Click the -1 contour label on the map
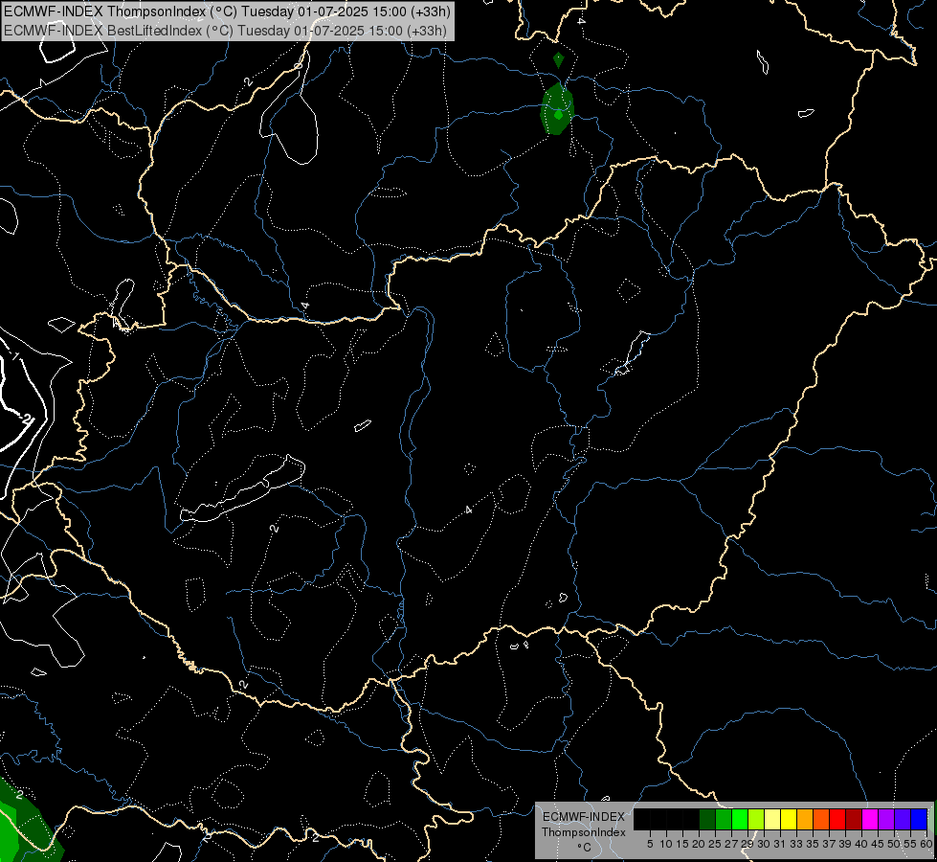The height and width of the screenshot is (862, 937). click(x=15, y=356)
